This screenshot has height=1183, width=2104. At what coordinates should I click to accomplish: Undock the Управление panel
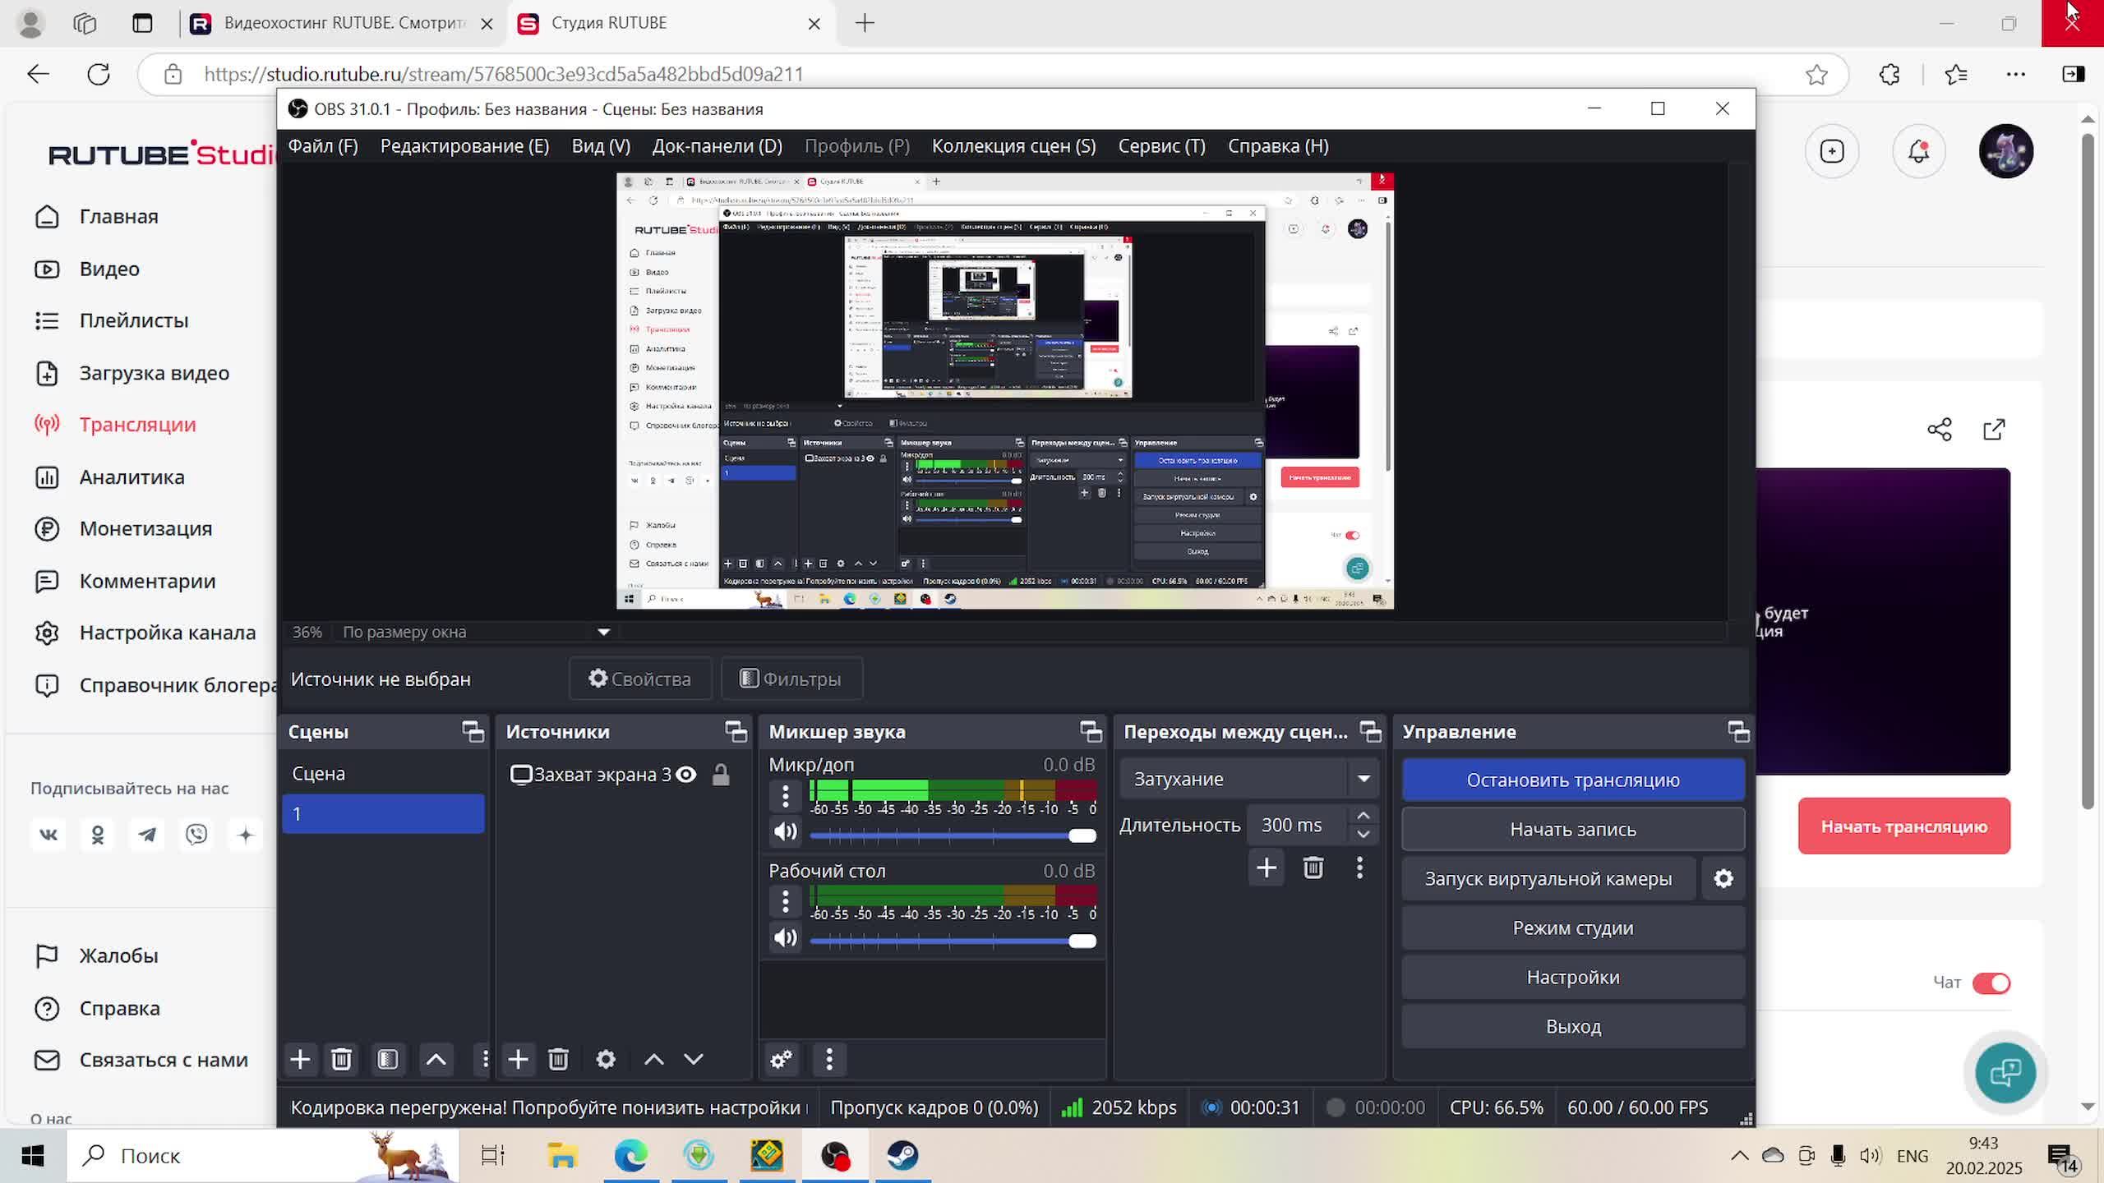tap(1738, 731)
